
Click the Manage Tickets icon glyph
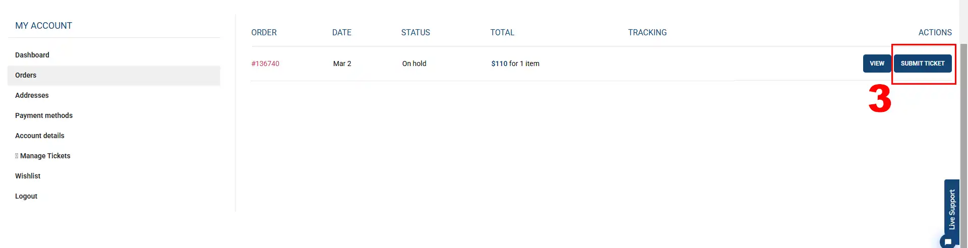(17, 156)
